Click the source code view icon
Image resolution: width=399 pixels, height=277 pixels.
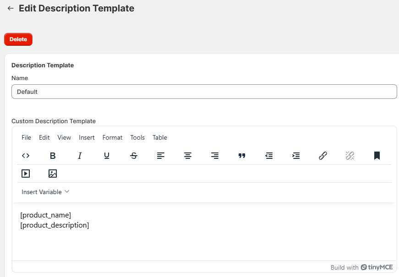point(26,156)
